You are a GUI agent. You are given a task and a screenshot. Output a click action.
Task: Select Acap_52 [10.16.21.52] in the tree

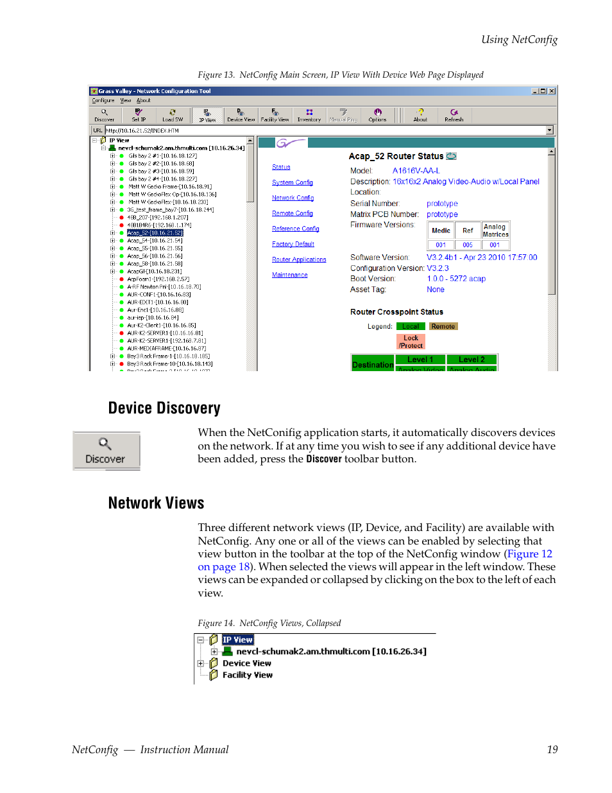pos(155,233)
